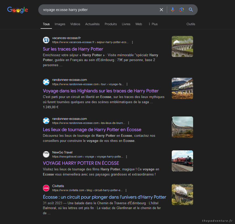Open three-dot options for NewGo Travel result
This screenshot has height=224, width=235.
click(126, 157)
